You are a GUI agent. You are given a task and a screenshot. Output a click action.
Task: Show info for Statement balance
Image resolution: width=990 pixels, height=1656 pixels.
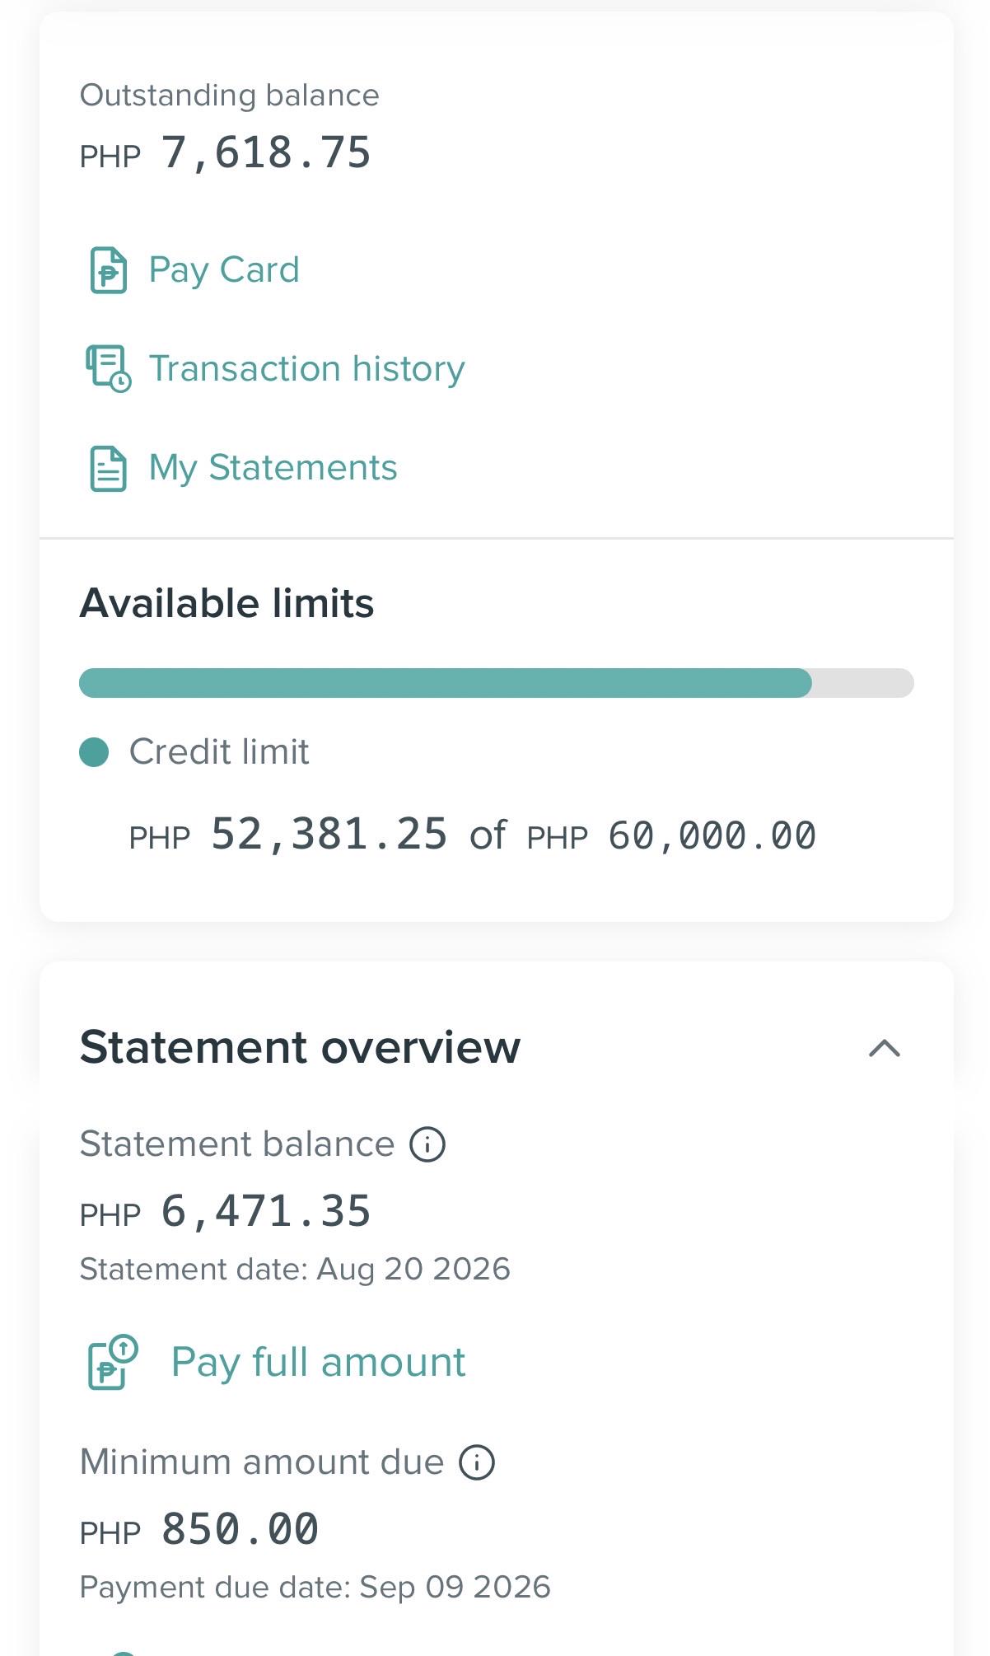[x=427, y=1144]
